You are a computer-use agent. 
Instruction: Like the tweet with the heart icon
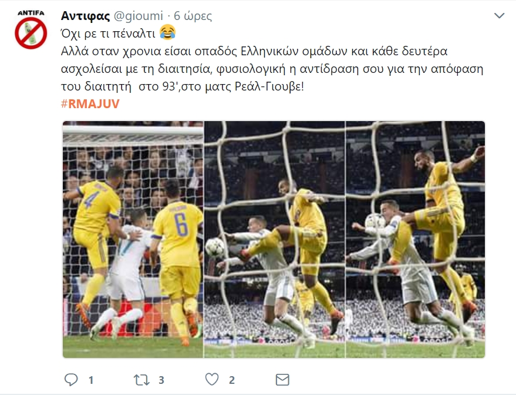212,380
